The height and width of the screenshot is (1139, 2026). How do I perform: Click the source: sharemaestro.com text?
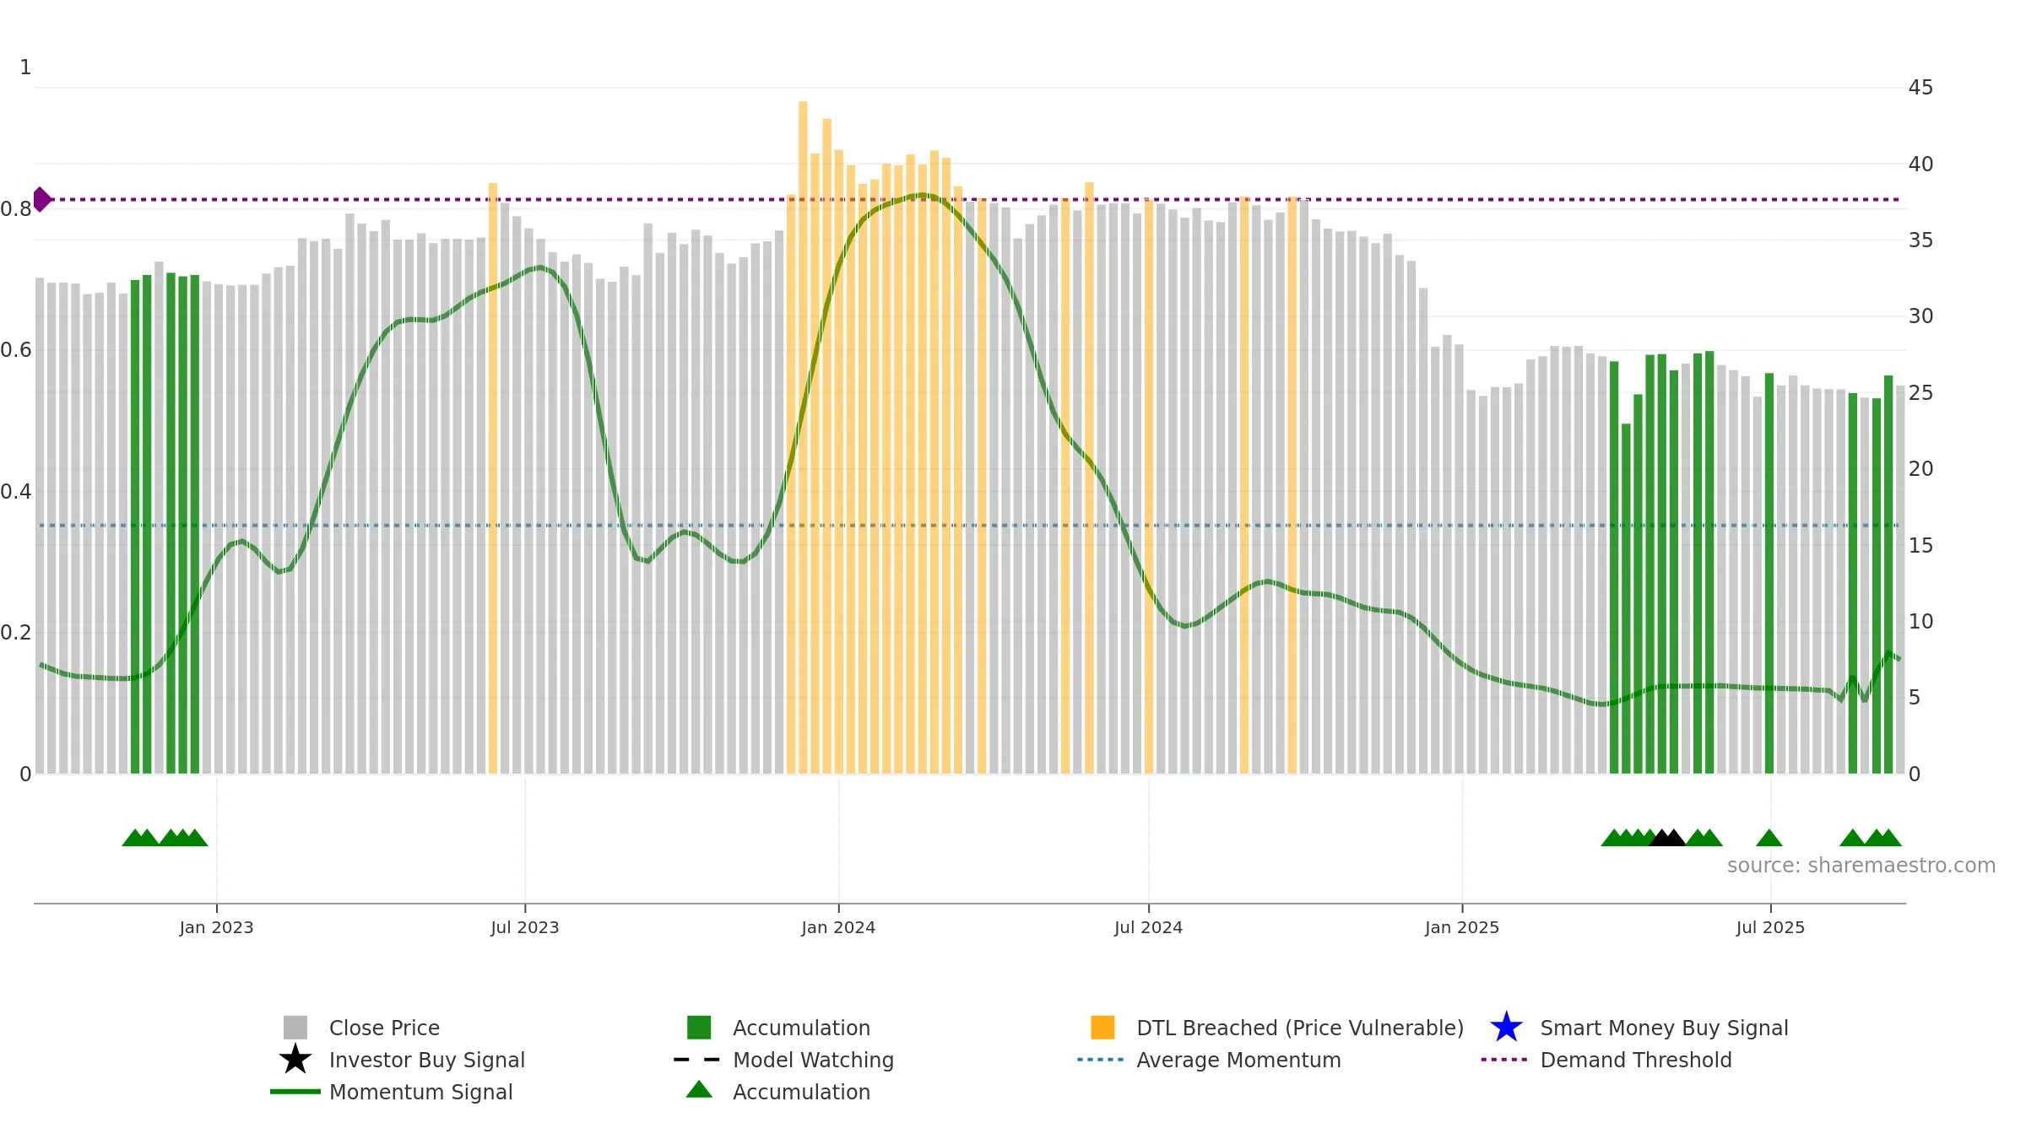point(1861,866)
